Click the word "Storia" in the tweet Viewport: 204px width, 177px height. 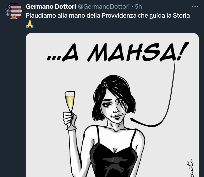(x=181, y=15)
